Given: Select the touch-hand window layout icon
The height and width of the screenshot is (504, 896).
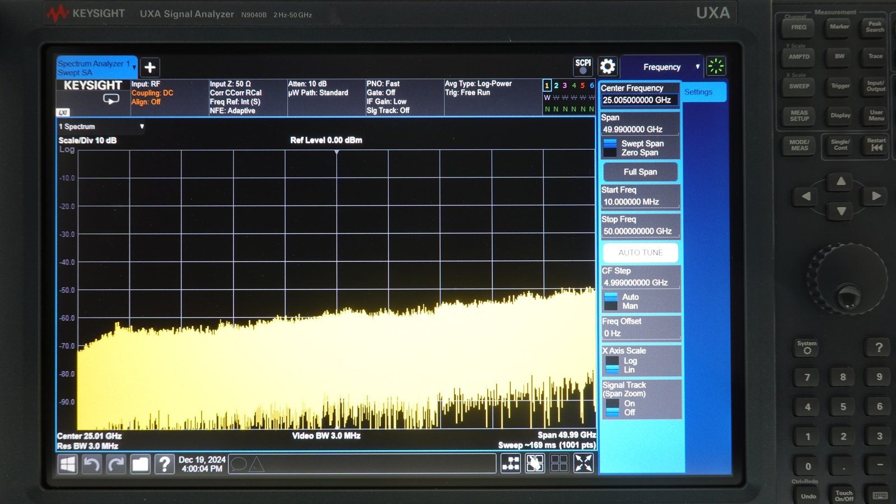Looking at the screenshot, I should tap(535, 463).
